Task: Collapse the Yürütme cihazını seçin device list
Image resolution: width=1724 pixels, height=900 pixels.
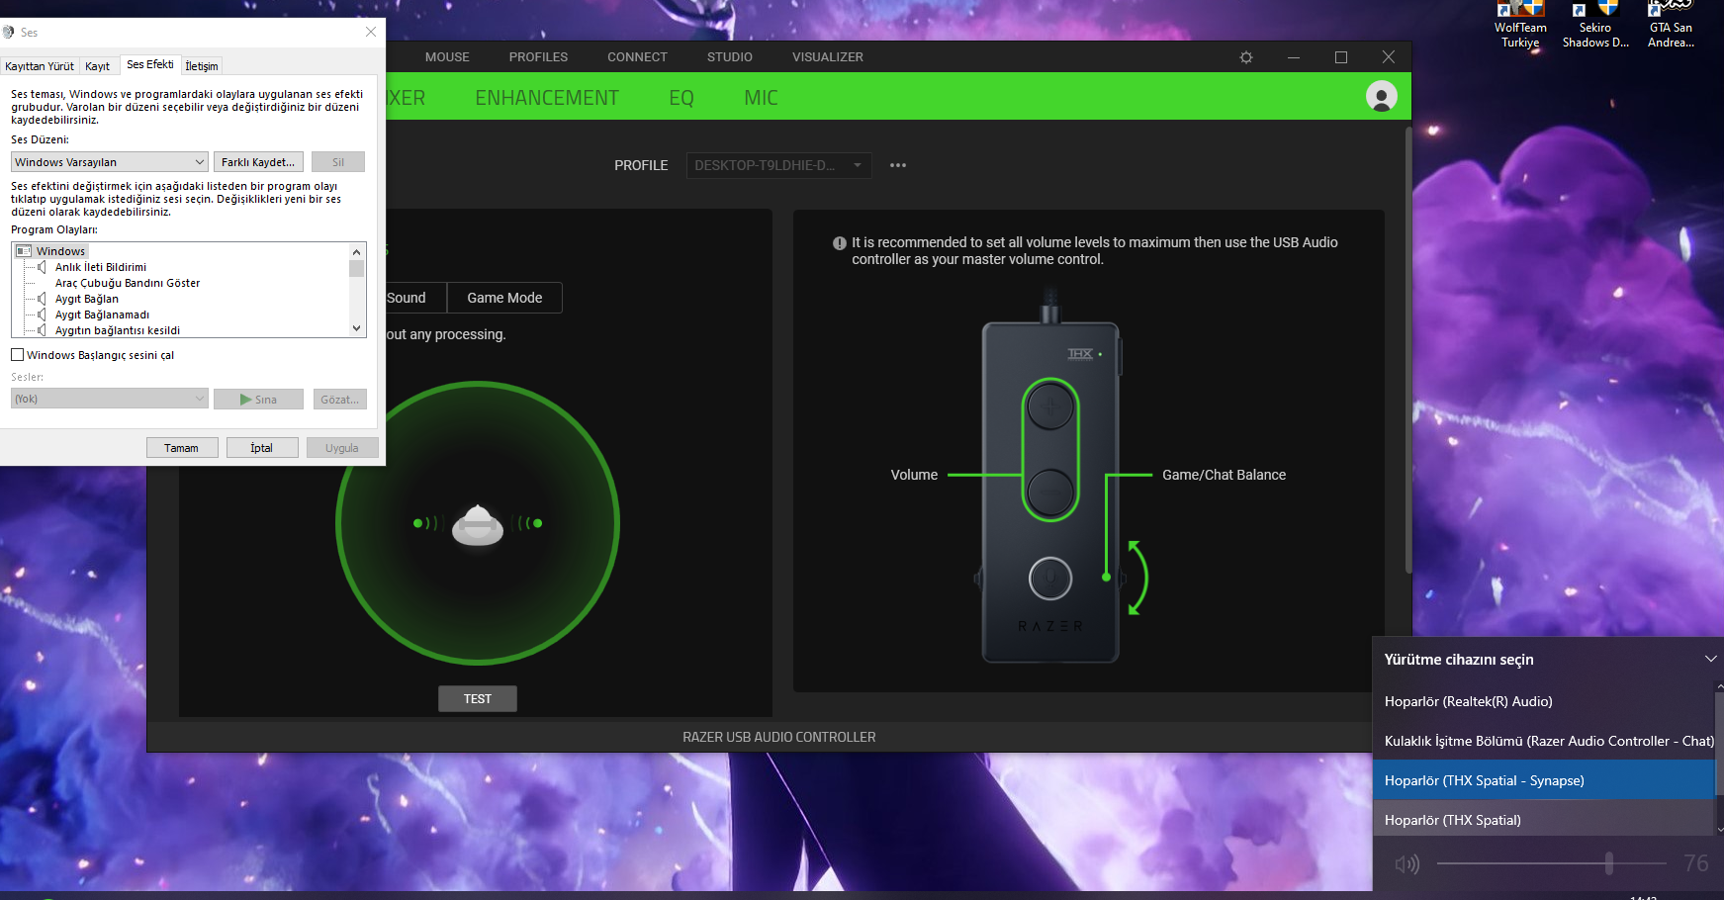Action: click(1710, 660)
